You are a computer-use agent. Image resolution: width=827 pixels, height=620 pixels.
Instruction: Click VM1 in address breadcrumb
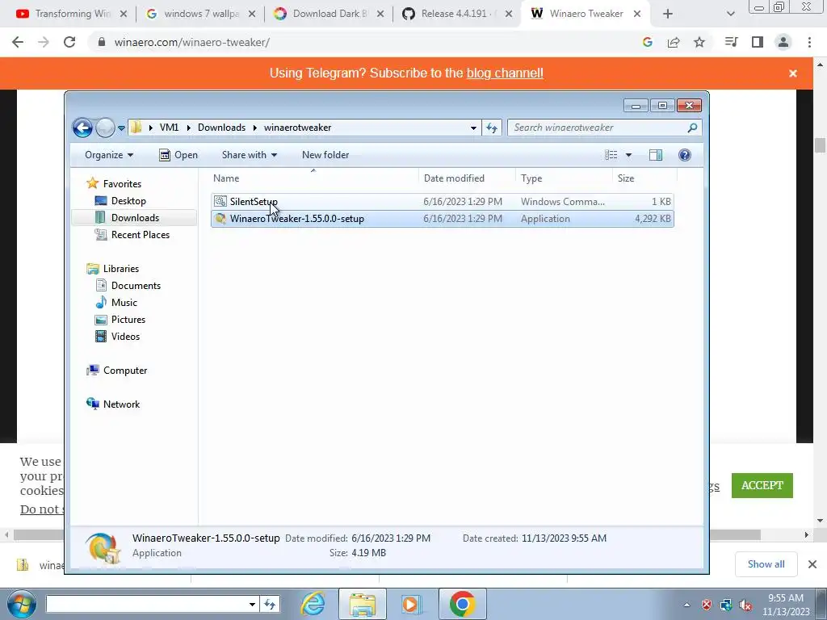(169, 128)
